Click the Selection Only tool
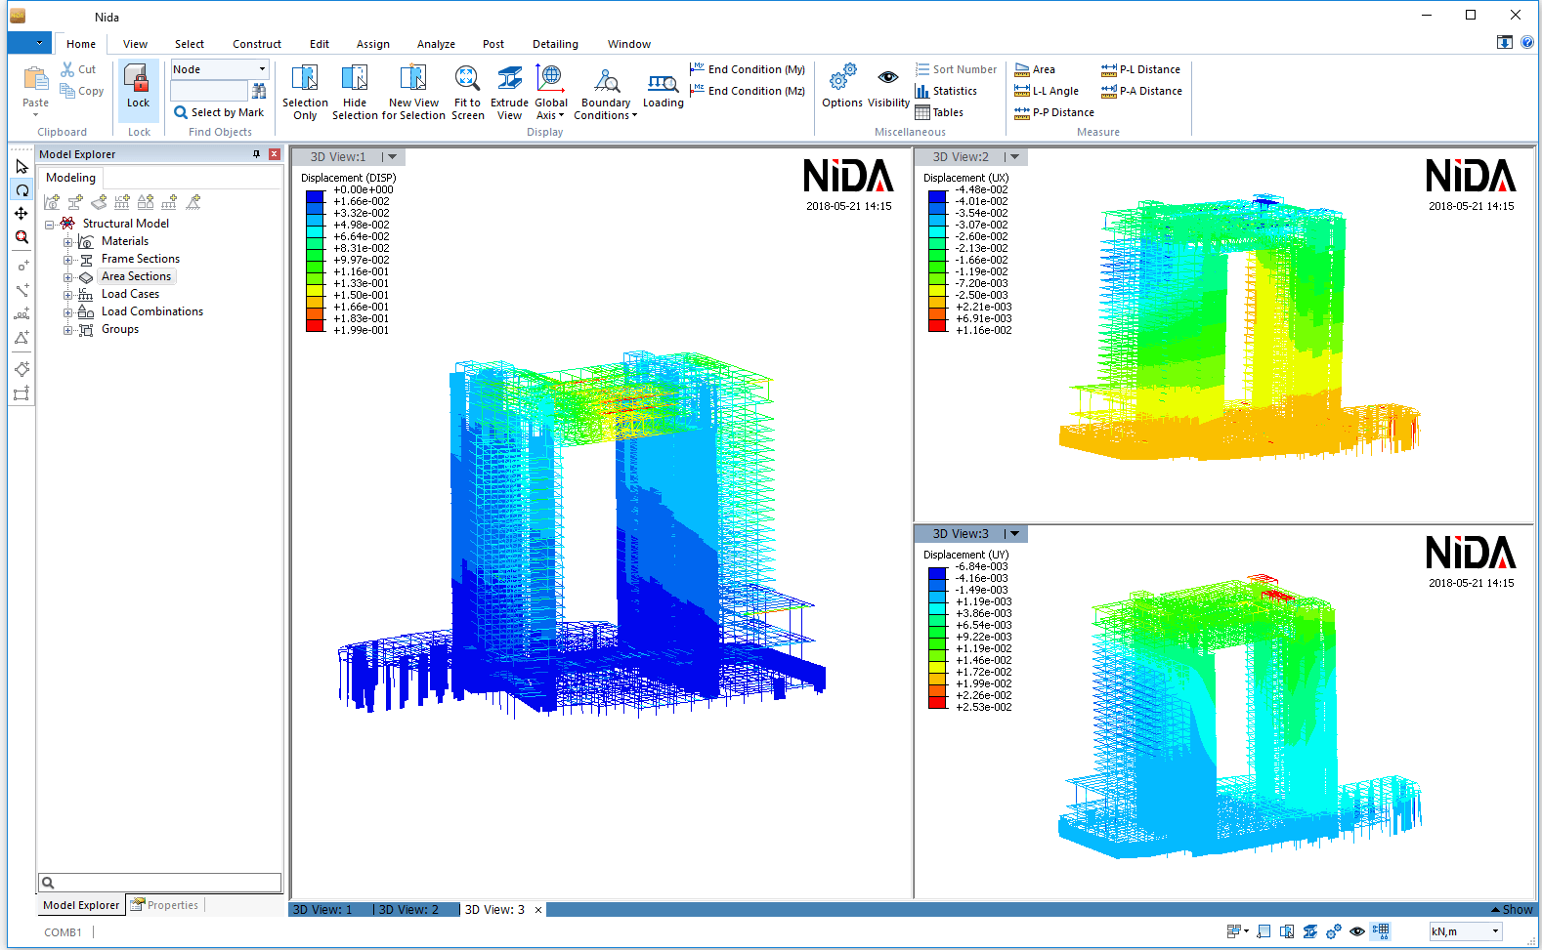 point(305,92)
